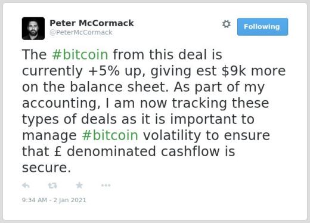Retweet this tweet using the retweet icon
Viewport: 310px width, 223px height.
(52, 185)
